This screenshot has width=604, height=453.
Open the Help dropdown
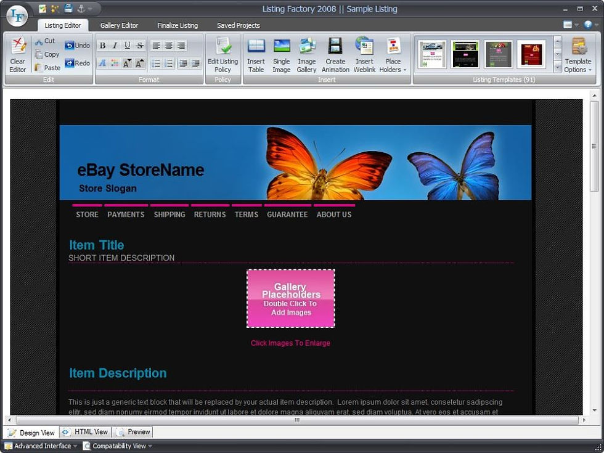click(590, 25)
